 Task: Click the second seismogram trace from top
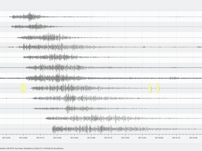(x=101, y=27)
